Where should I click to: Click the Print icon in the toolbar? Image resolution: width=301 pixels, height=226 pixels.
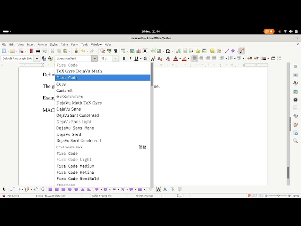(38, 51)
